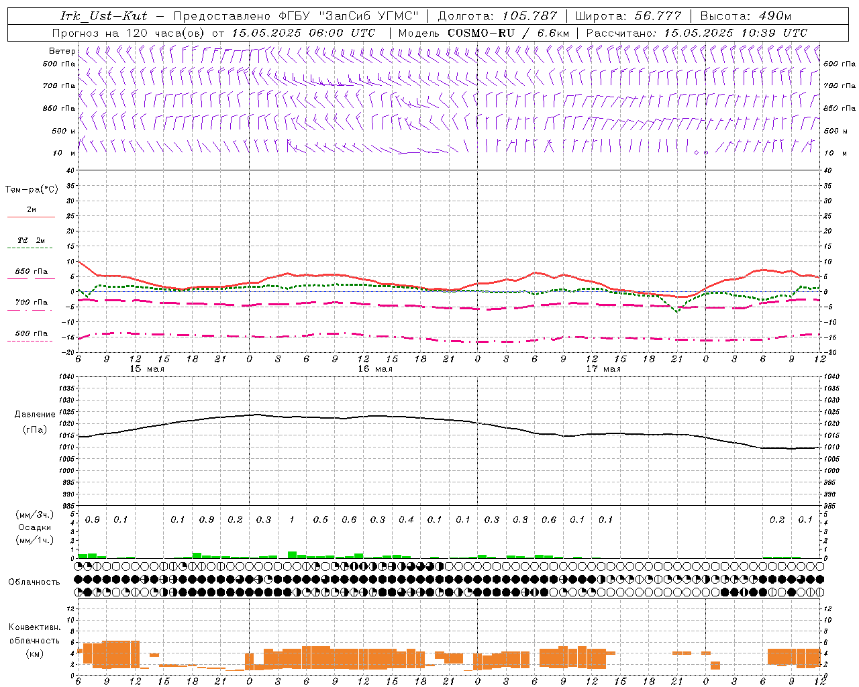Click the precipitation value 0.5
This screenshot has width=859, height=687.
click(321, 519)
